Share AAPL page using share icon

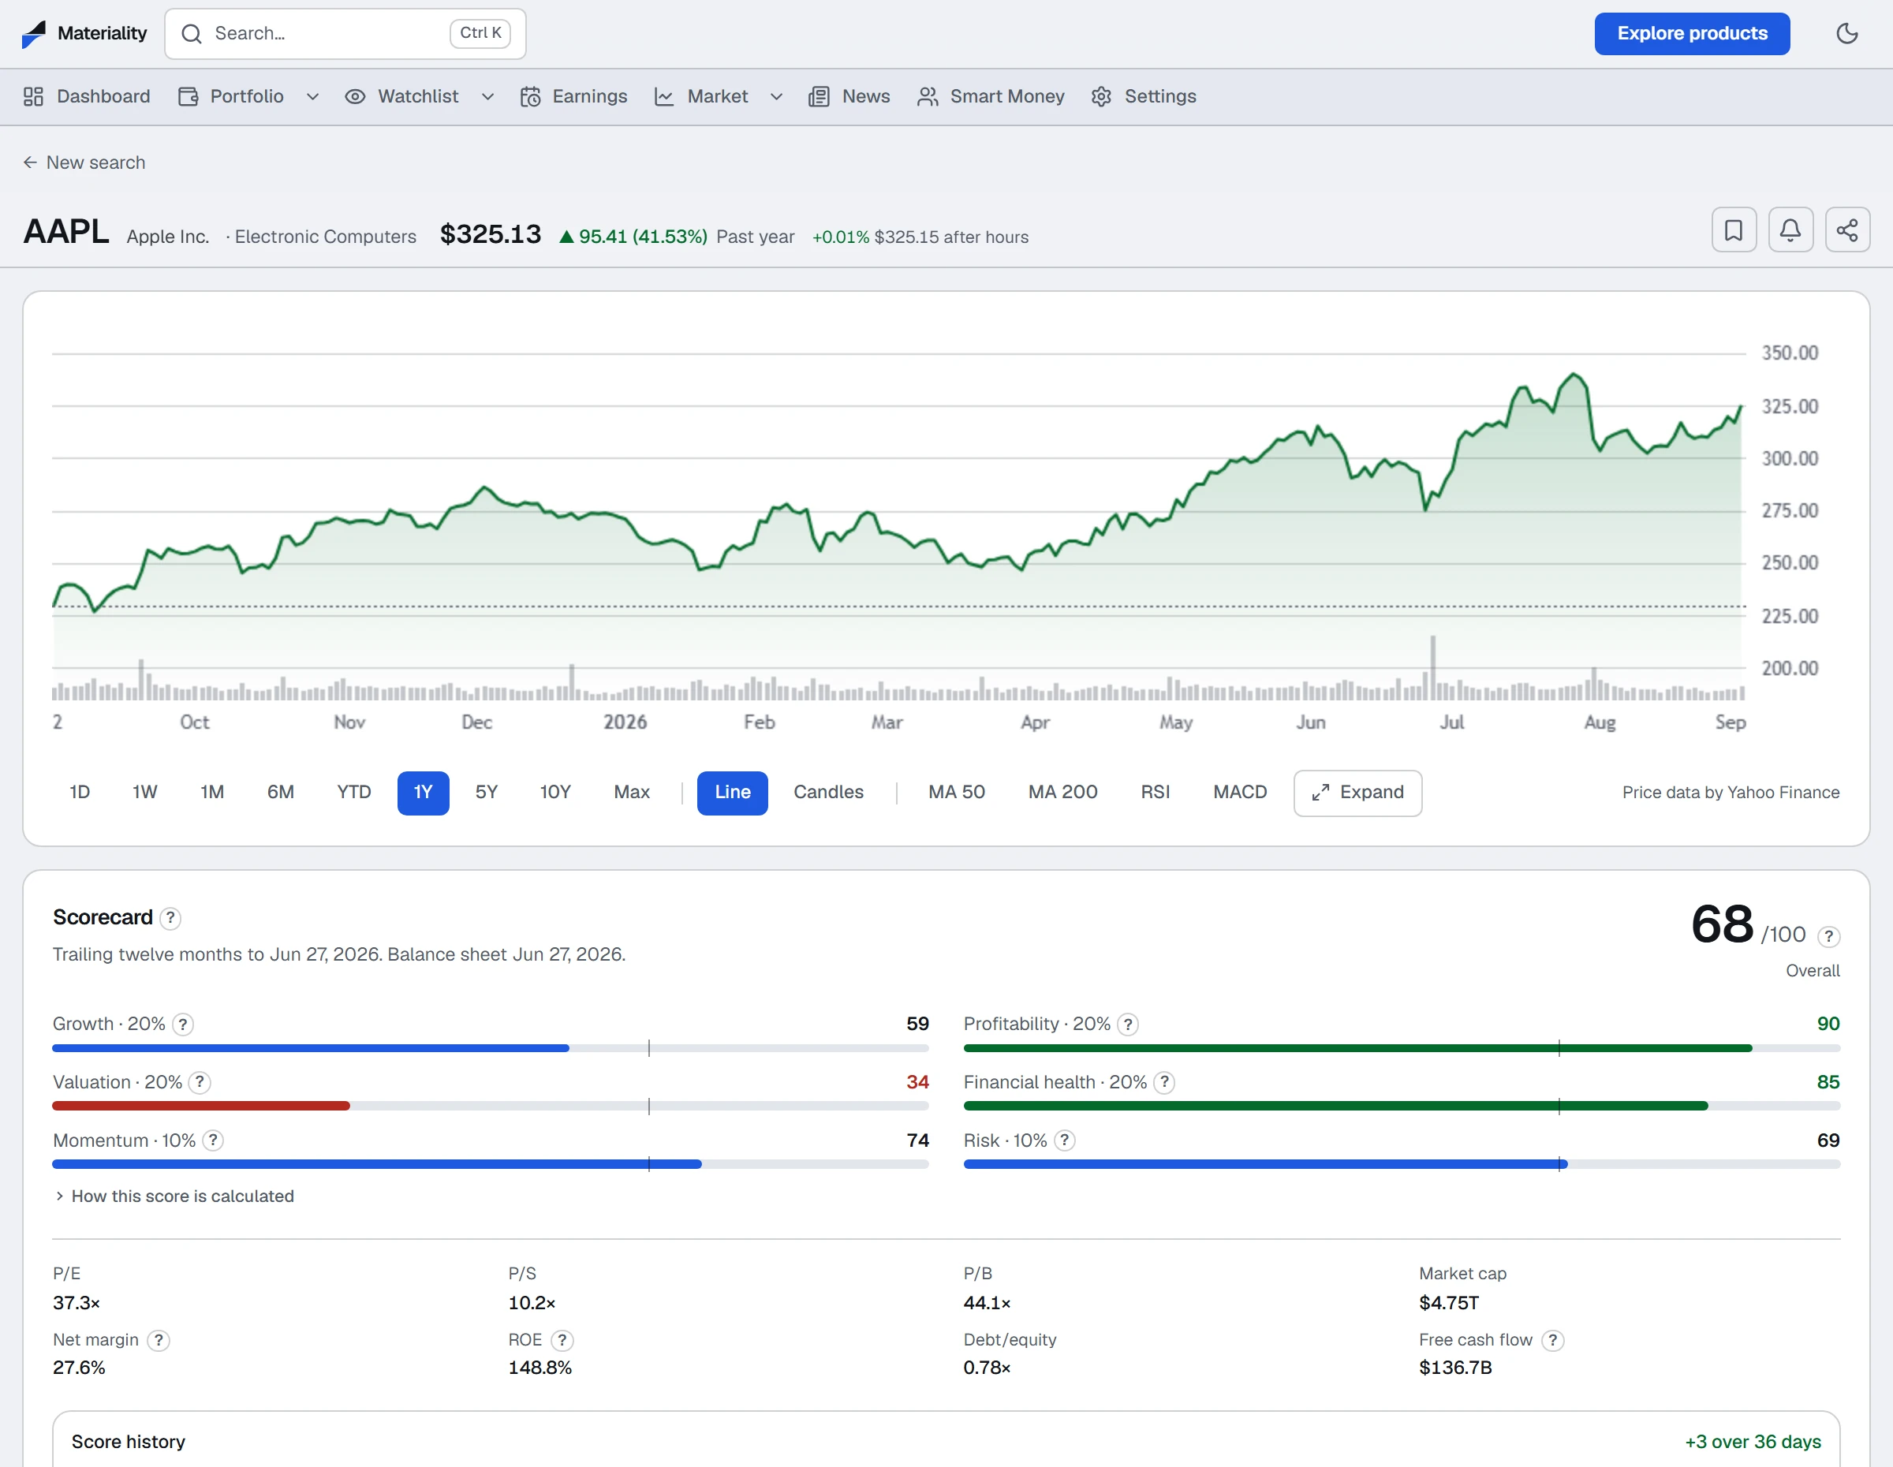(1847, 230)
